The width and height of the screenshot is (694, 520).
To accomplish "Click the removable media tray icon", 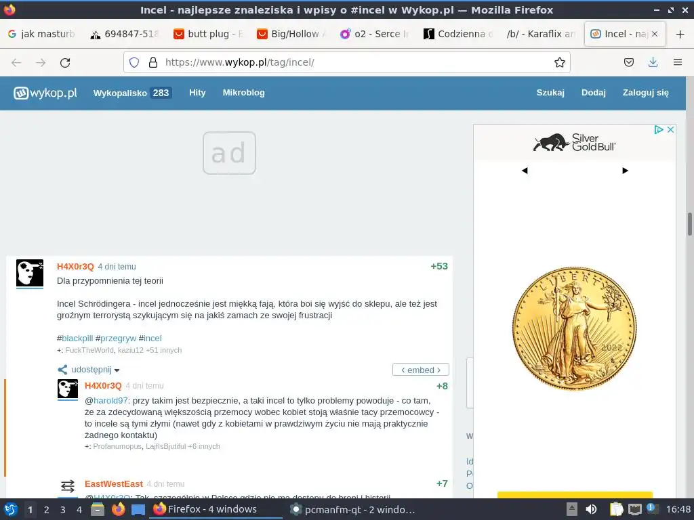I will pos(572,509).
